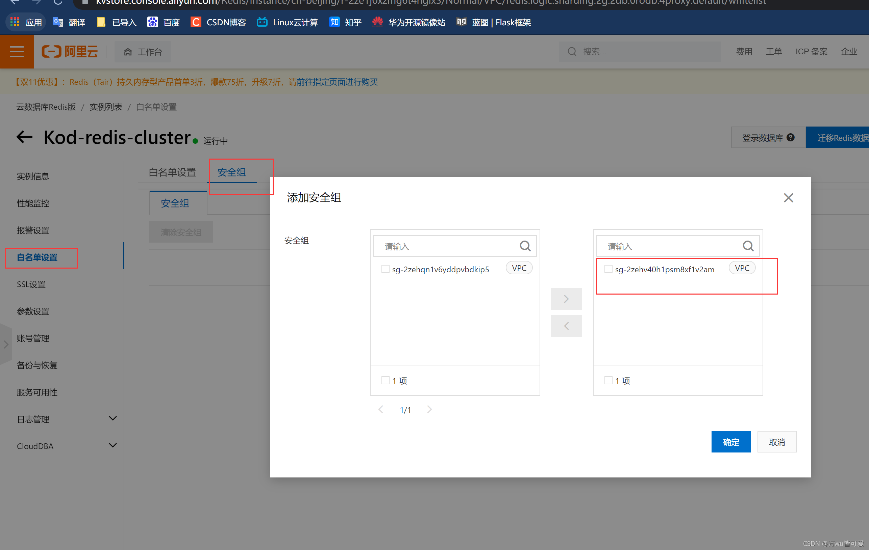Open the 百度 bookmark
Screen dimensions: 869x550
click(164, 22)
